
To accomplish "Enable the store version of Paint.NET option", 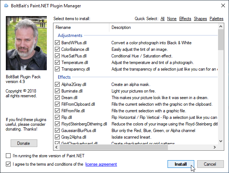I will click(x=8, y=156).
